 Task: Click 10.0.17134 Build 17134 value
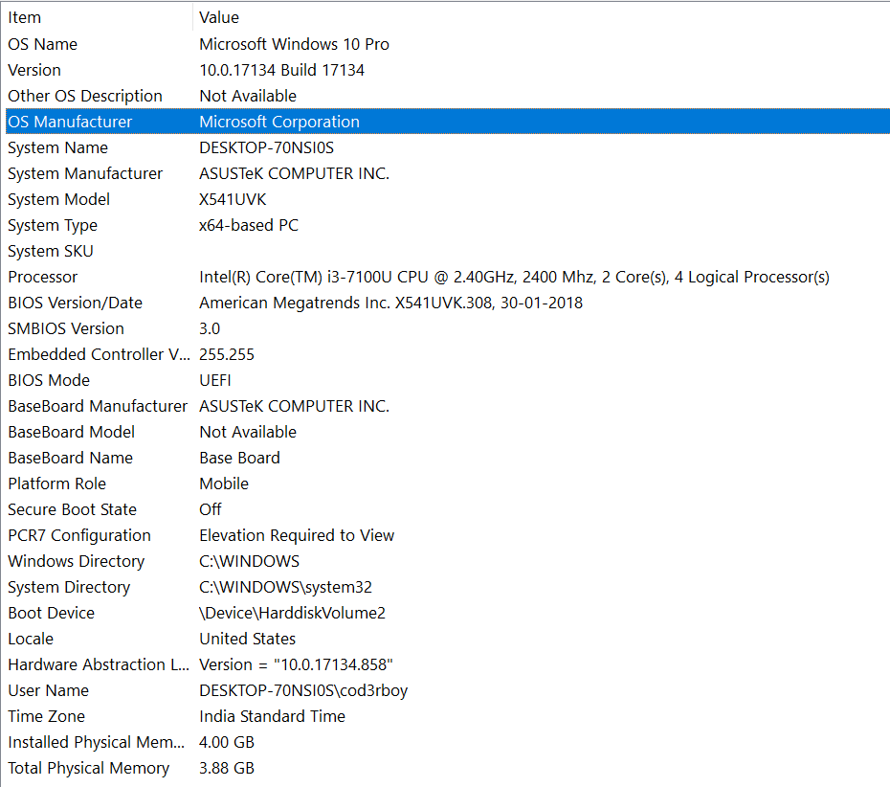(x=281, y=71)
